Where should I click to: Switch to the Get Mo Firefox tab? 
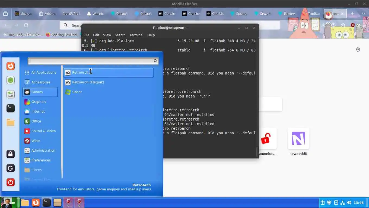tap(215, 14)
